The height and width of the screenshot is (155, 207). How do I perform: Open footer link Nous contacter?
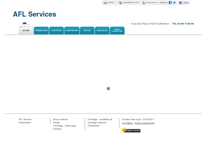point(61,119)
